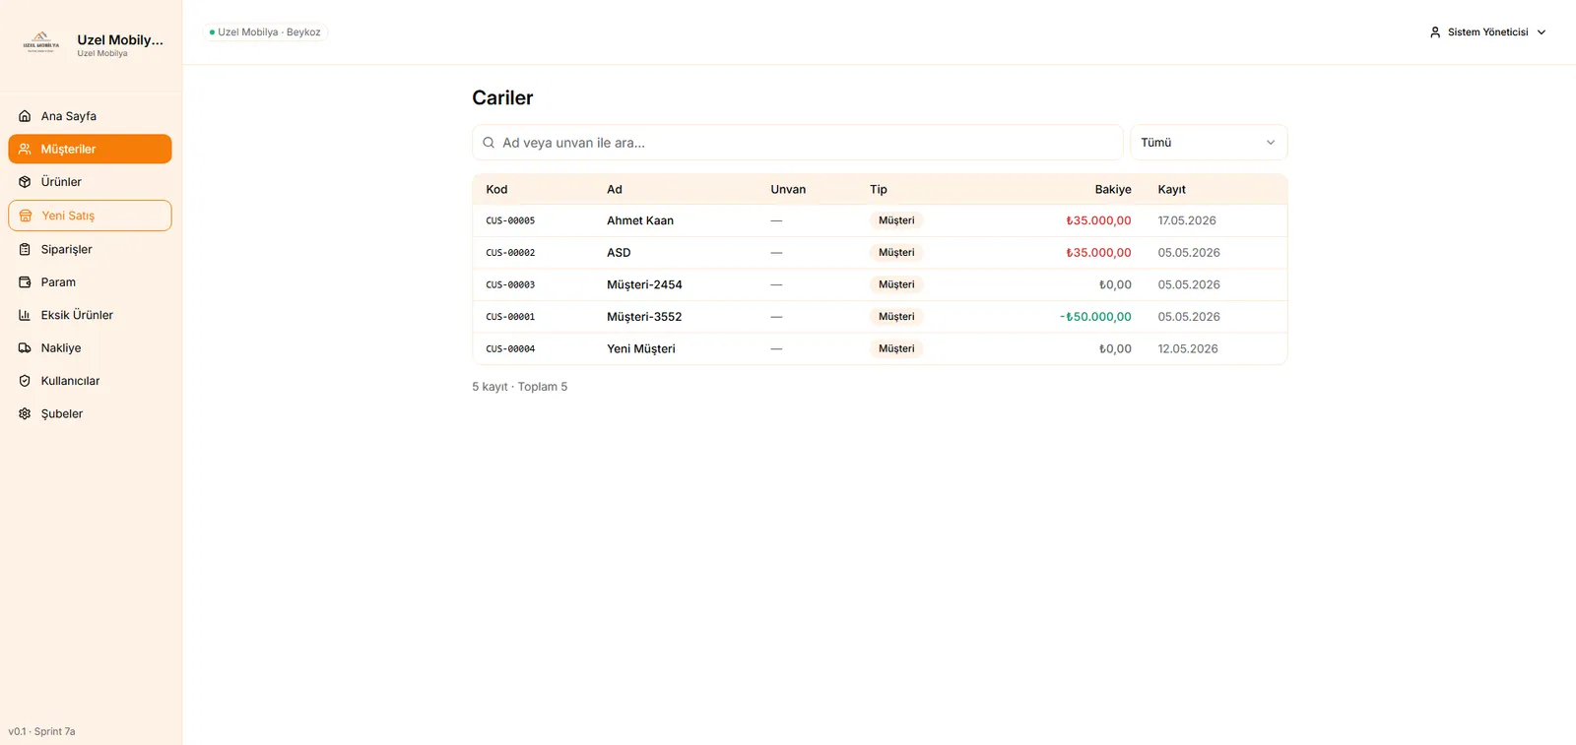Open the Ana Sayfa menu label
Viewport: 1576px width, 745px height.
pyautogui.click(x=69, y=116)
